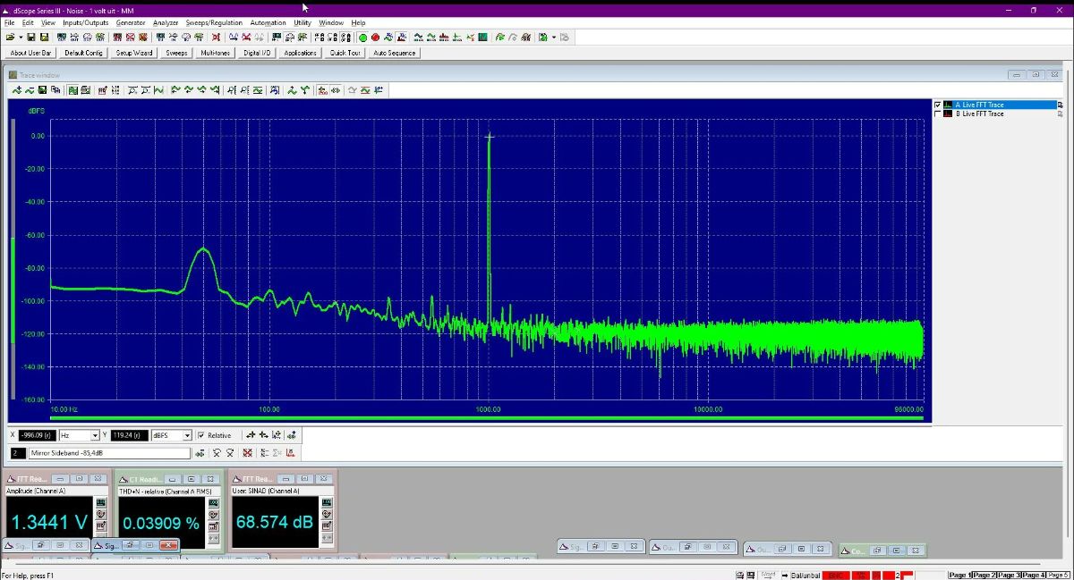Uncheck the A Live FFT Trace checkbox
This screenshot has height=580, width=1074.
[x=938, y=105]
